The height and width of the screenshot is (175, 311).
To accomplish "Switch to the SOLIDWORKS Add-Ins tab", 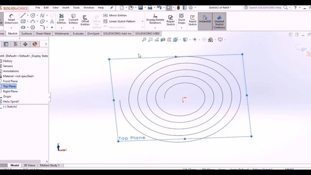I will tap(117, 34).
